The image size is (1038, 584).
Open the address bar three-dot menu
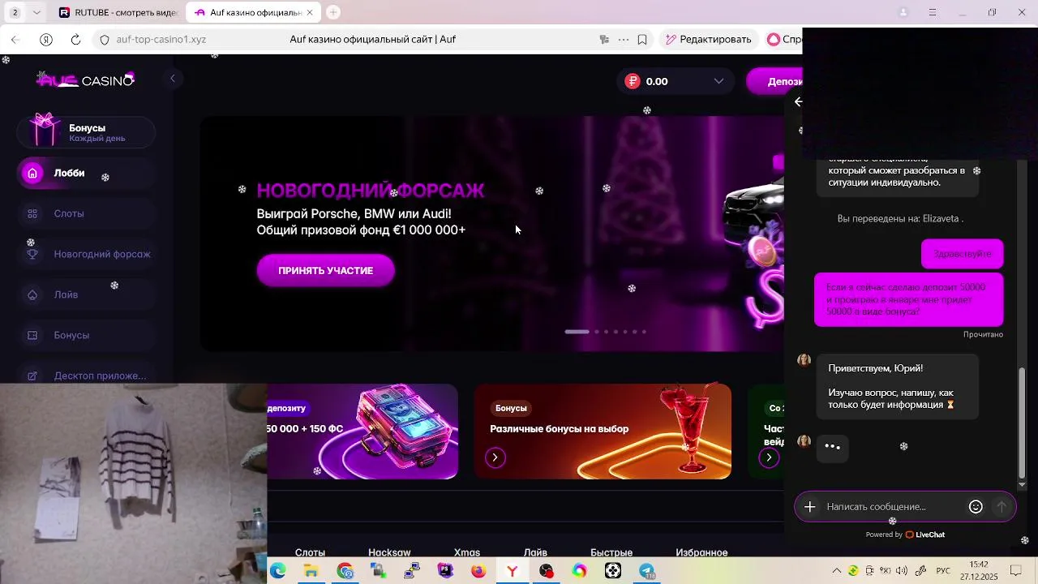(x=623, y=39)
